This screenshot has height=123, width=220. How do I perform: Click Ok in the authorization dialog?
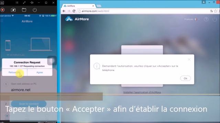tap(185, 78)
